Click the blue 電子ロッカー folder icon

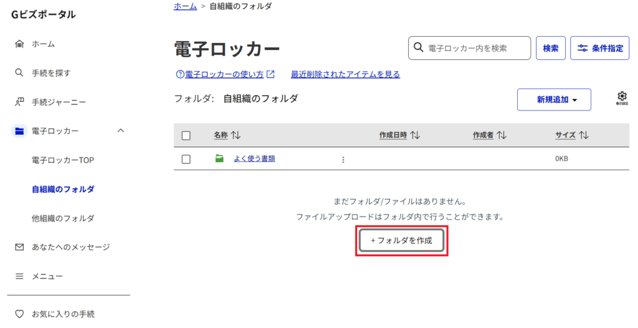19,131
